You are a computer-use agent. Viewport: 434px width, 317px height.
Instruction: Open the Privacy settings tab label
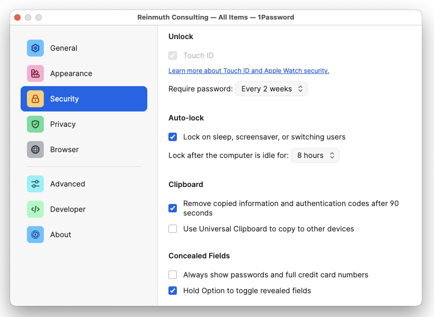[63, 124]
